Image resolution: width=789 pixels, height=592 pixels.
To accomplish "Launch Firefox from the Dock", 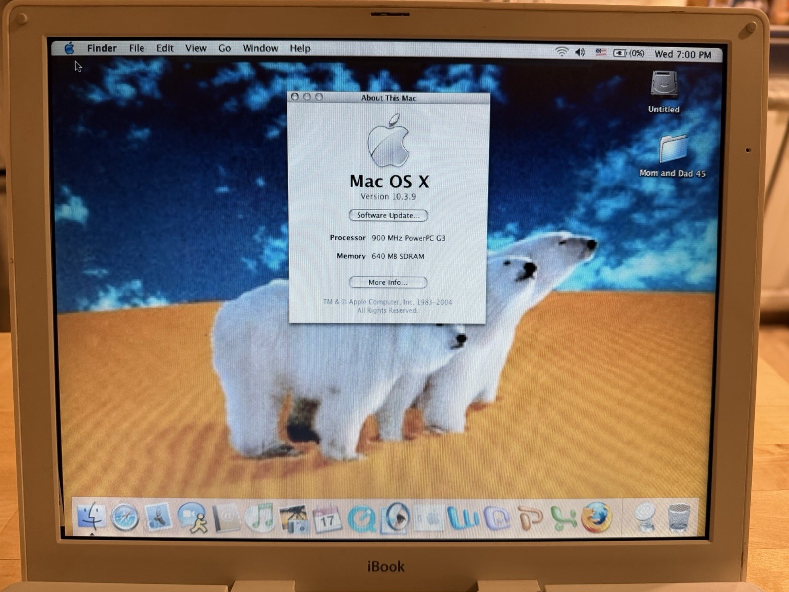I will 597,518.
